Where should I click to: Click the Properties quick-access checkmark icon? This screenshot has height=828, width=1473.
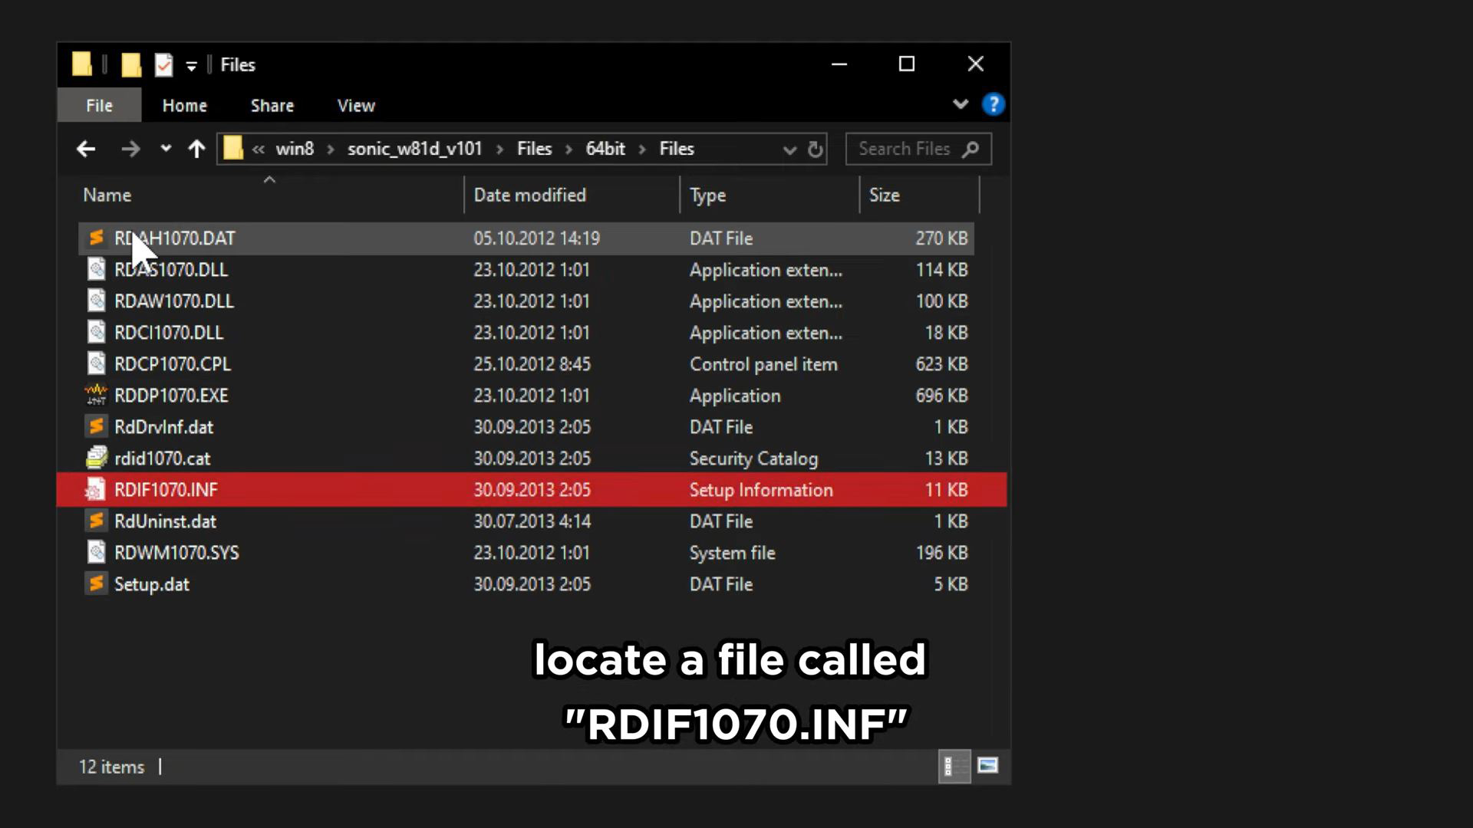(x=163, y=65)
